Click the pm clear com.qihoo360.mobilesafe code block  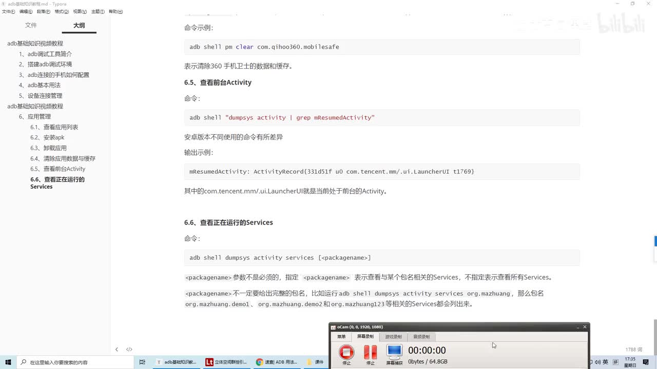pos(382,47)
